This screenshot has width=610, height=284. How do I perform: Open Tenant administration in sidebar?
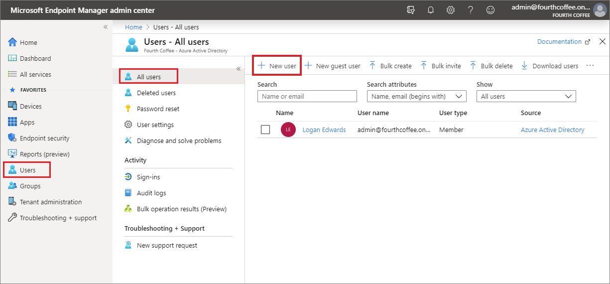(51, 202)
